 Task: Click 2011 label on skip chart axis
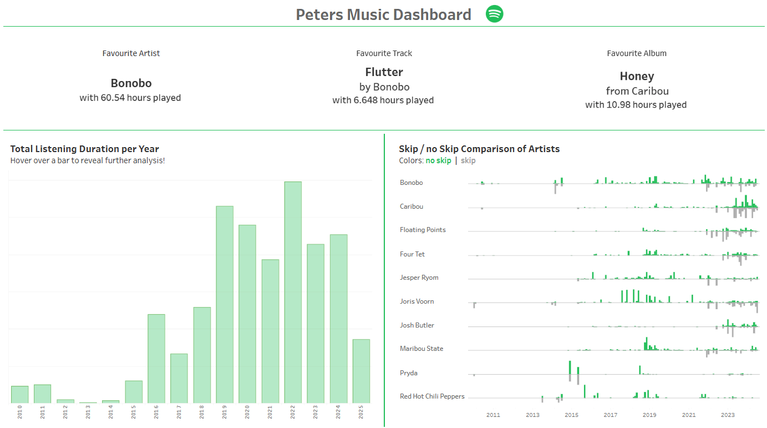493,415
